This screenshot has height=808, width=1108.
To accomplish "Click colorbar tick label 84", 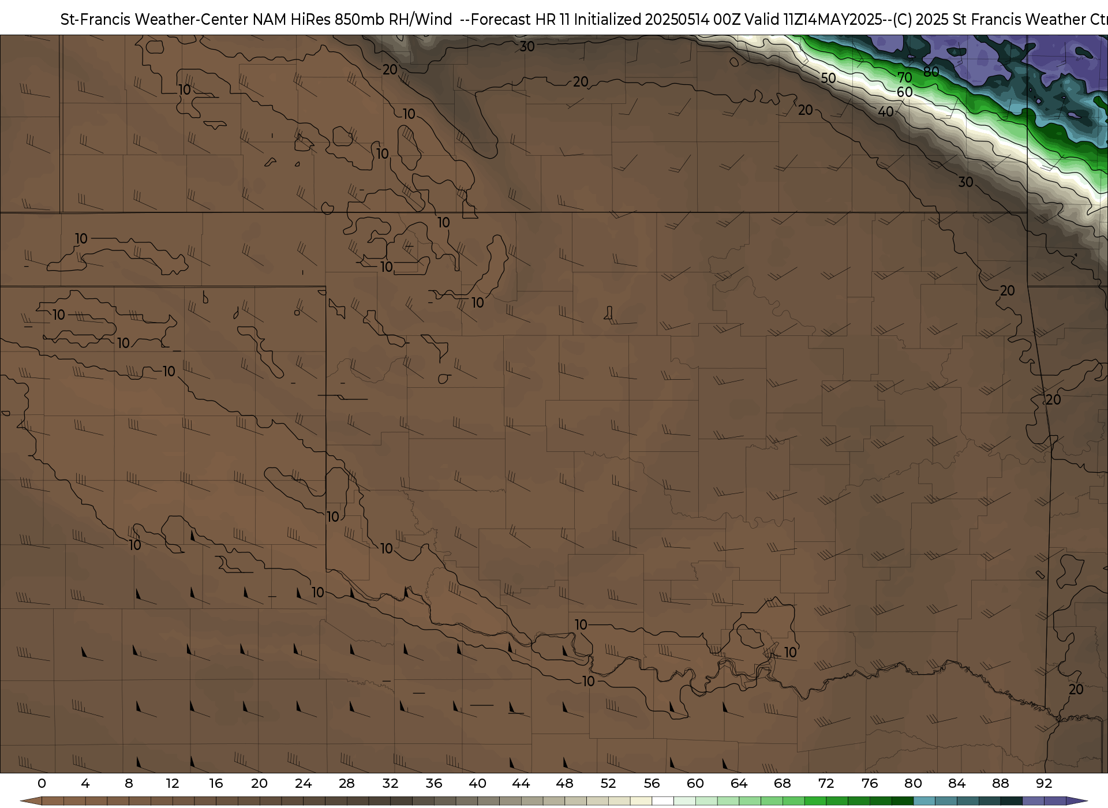I will click(957, 783).
